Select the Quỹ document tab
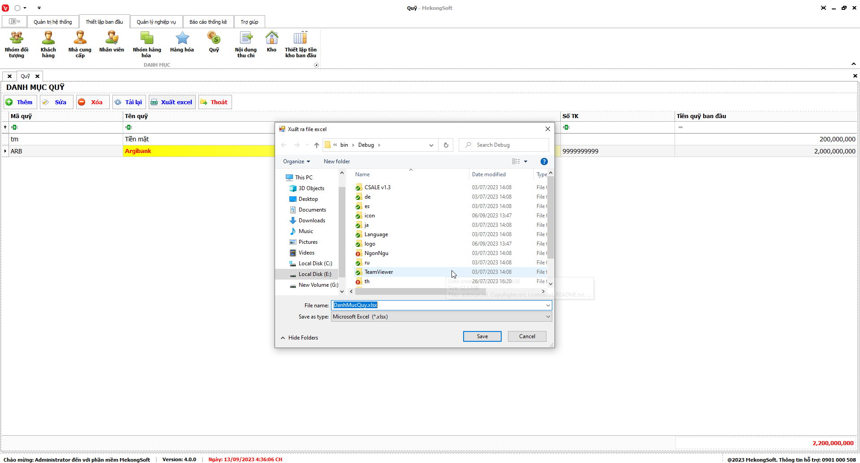 click(26, 76)
